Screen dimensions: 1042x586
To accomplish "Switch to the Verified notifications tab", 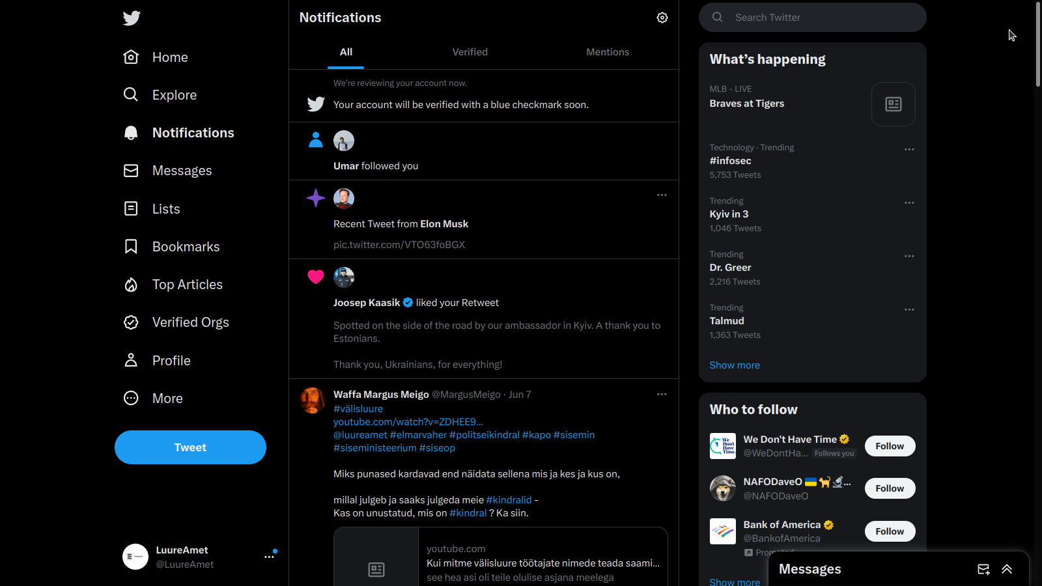I will [470, 52].
